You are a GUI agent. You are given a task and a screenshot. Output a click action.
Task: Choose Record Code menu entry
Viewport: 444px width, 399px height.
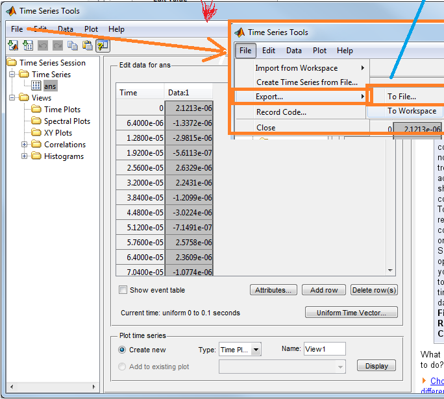click(x=281, y=112)
